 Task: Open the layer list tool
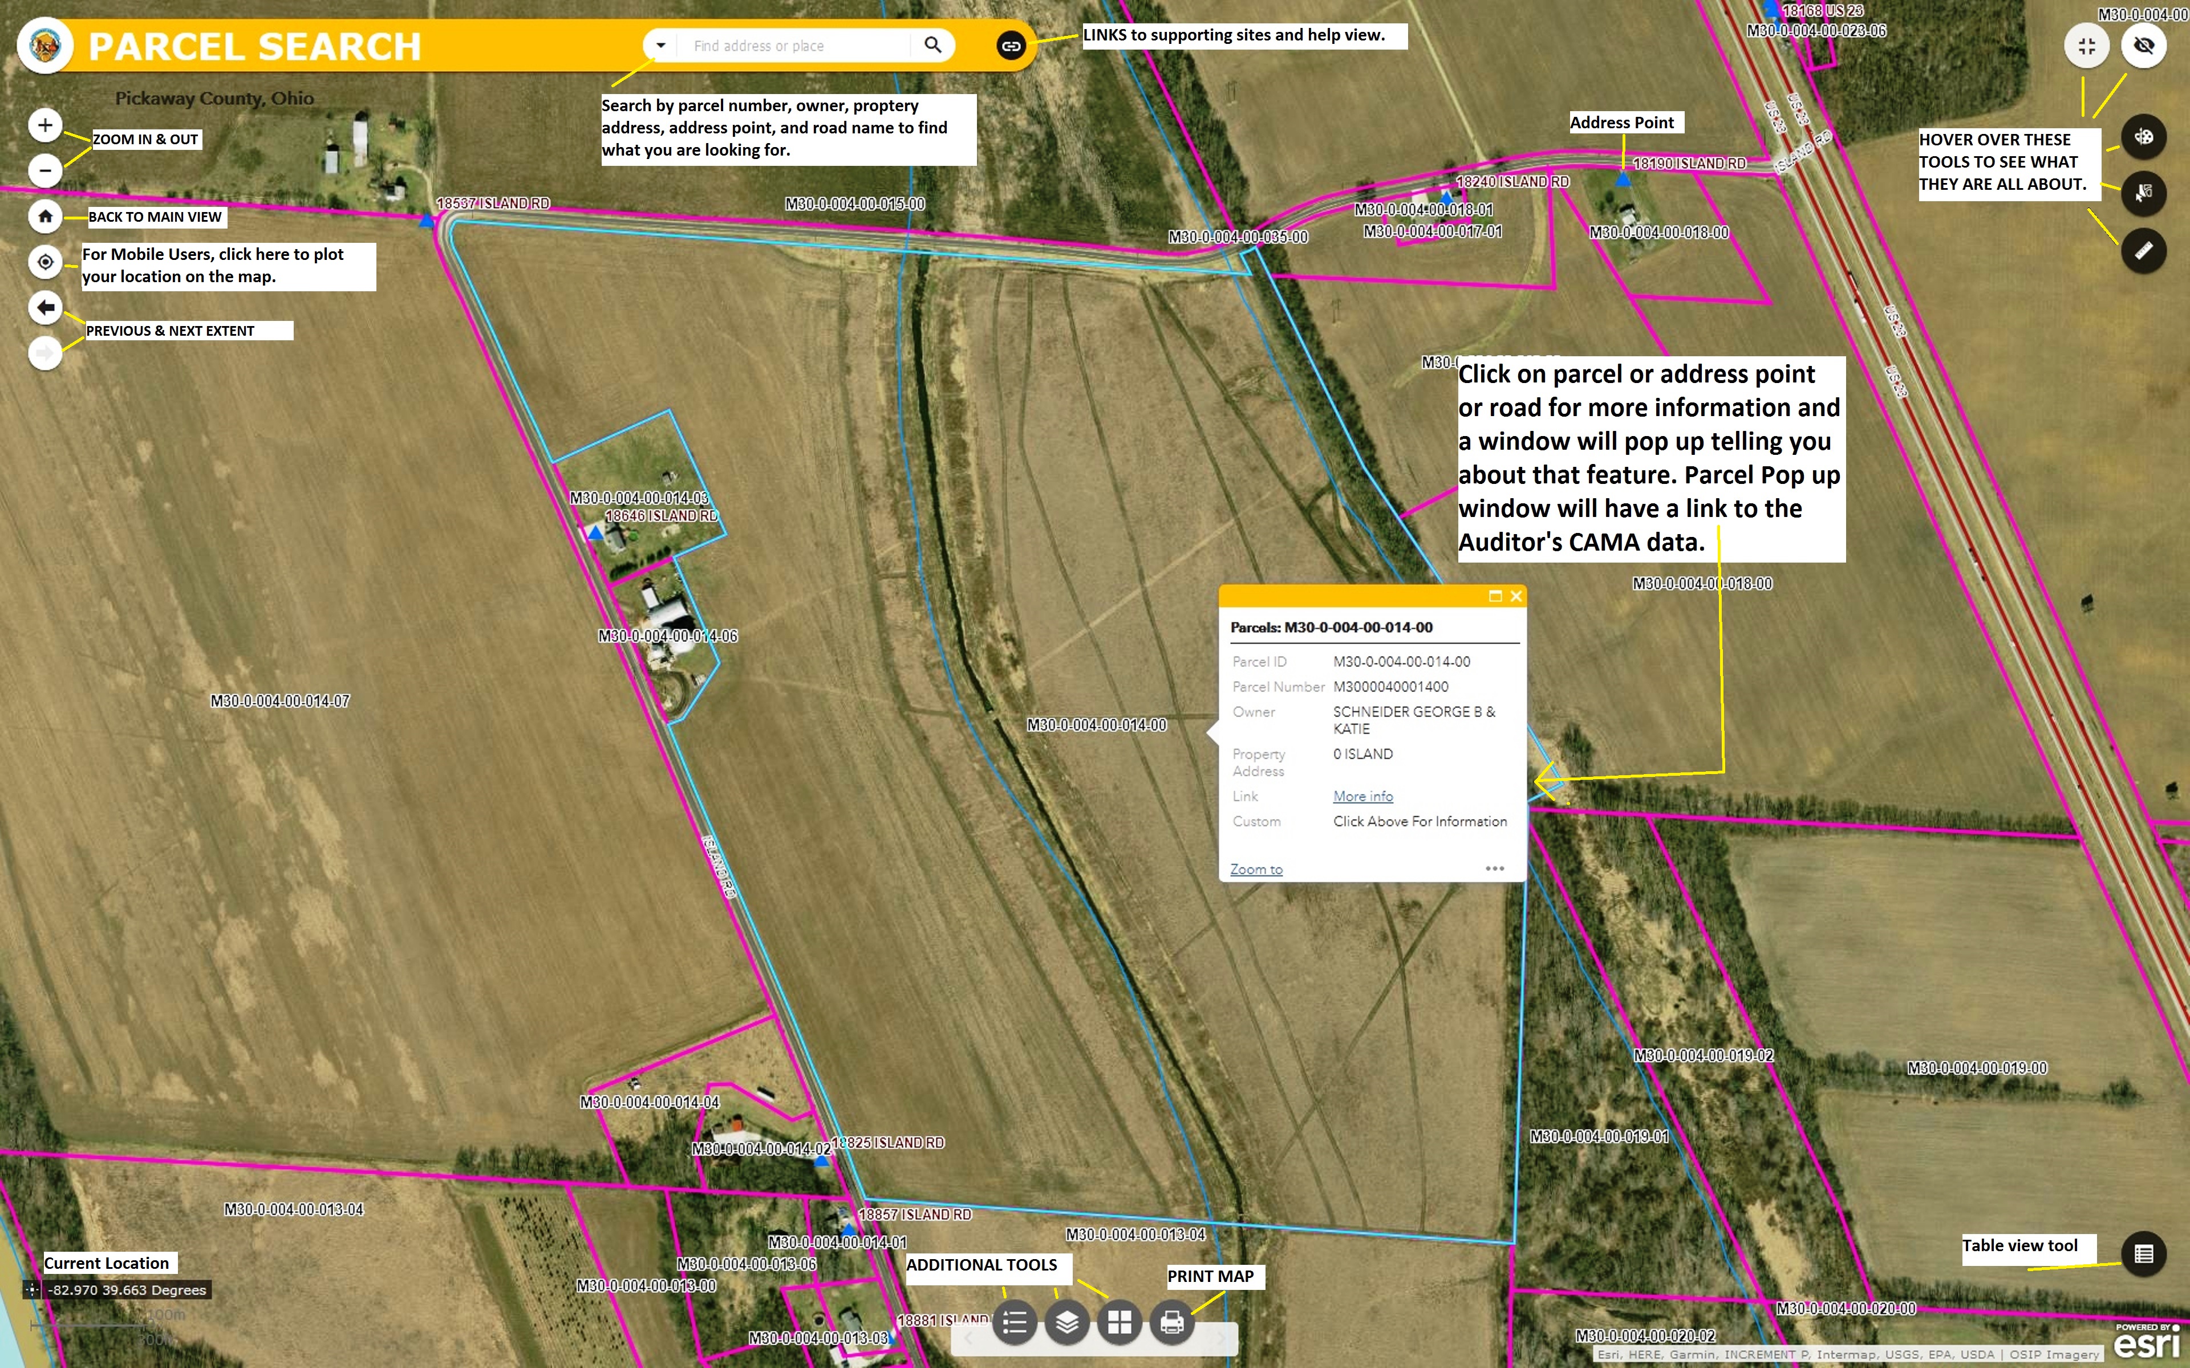point(1067,1323)
